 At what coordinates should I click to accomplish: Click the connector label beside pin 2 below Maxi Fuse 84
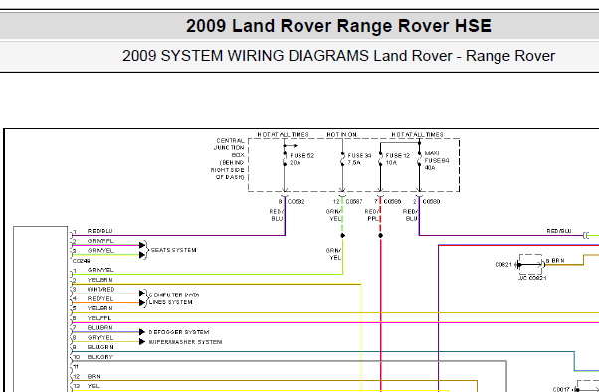(x=431, y=202)
